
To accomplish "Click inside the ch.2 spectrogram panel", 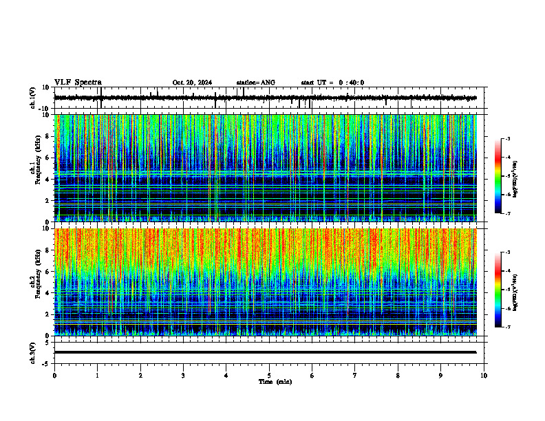I will [x=266, y=282].
